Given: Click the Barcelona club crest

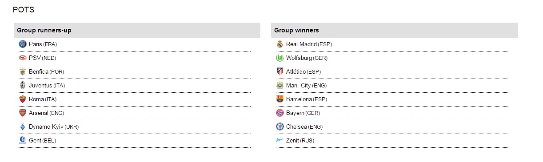Looking at the screenshot, I should coord(280,99).
